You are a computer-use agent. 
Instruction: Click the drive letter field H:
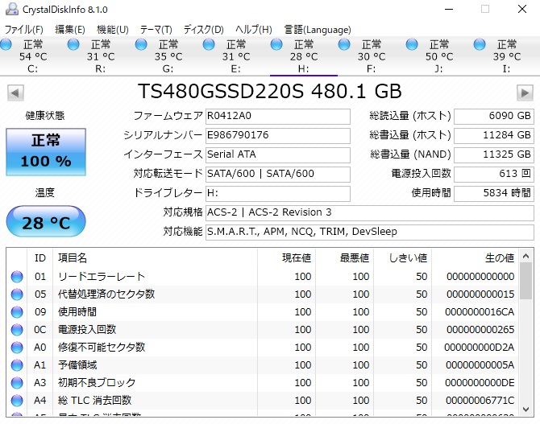(x=278, y=193)
